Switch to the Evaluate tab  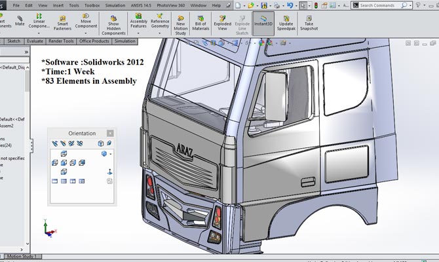coord(35,41)
